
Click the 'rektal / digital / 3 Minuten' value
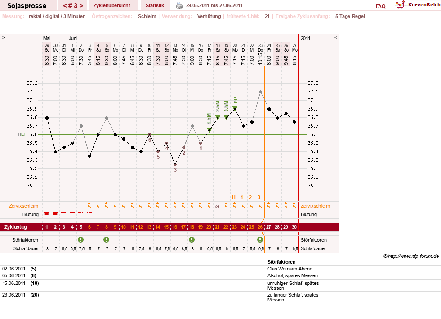(57, 16)
